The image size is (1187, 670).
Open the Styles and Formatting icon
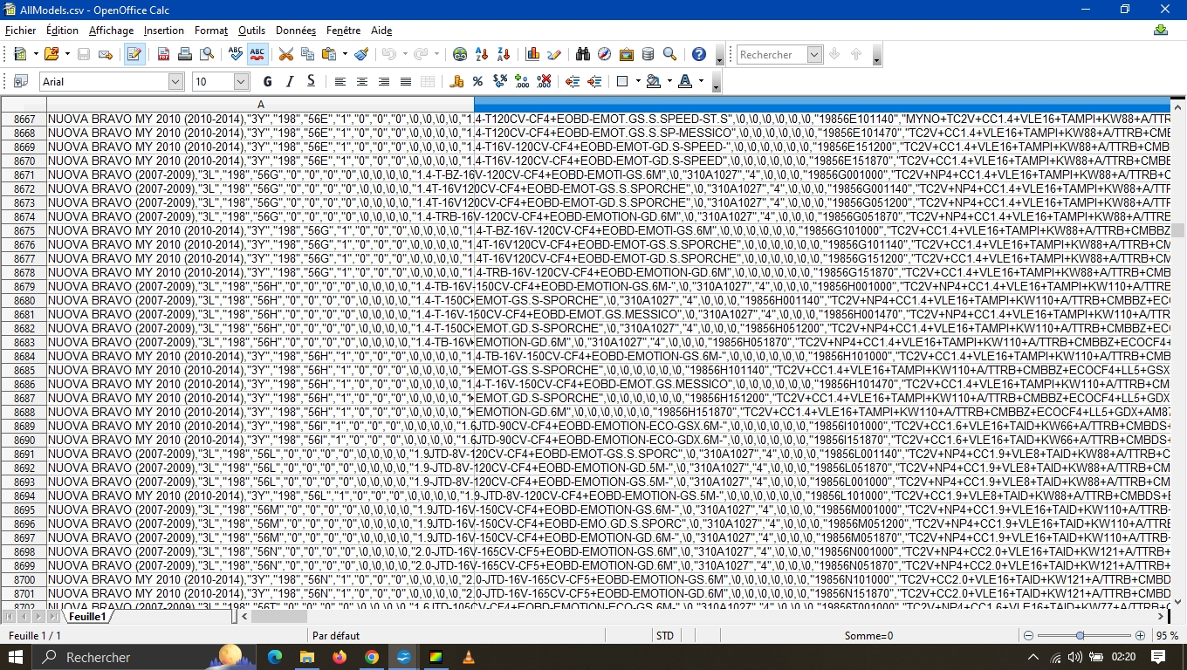(20, 81)
